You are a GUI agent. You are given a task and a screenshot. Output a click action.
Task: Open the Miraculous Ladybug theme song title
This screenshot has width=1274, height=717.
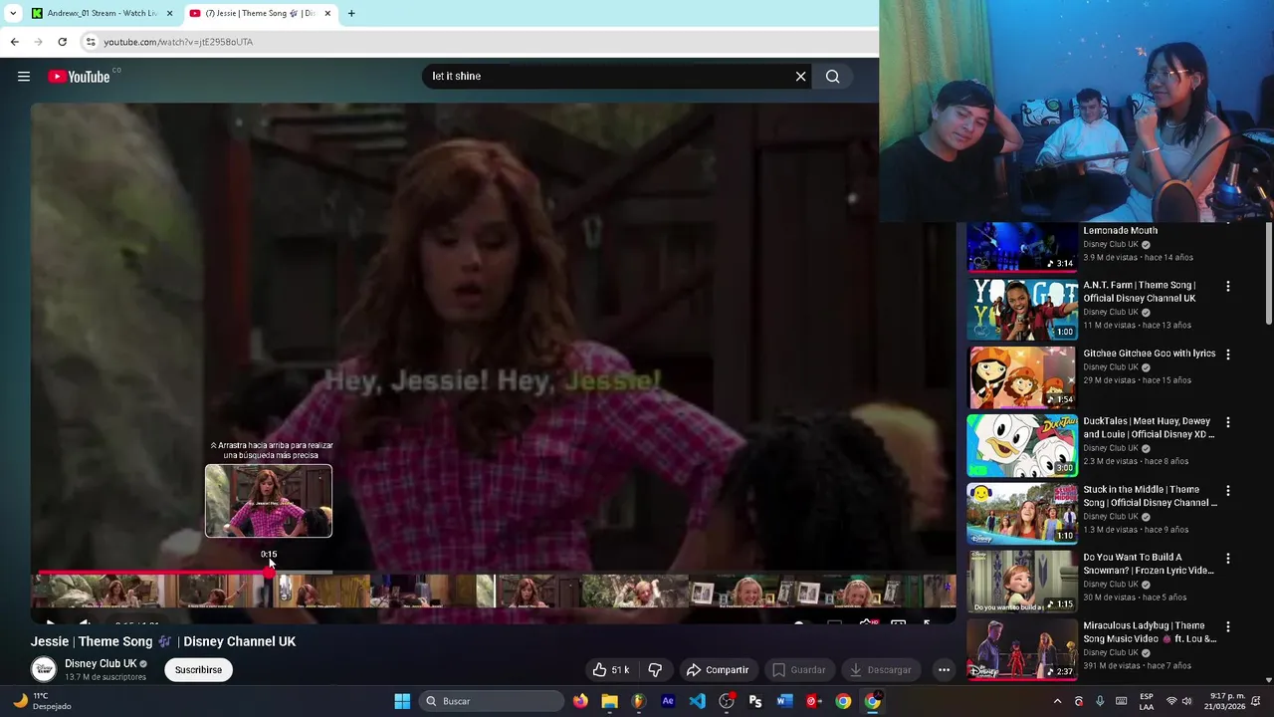tap(1150, 632)
